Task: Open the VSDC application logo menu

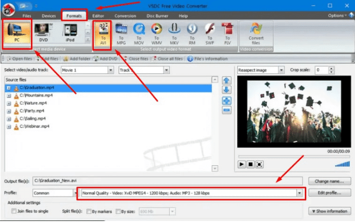Action: point(9,10)
